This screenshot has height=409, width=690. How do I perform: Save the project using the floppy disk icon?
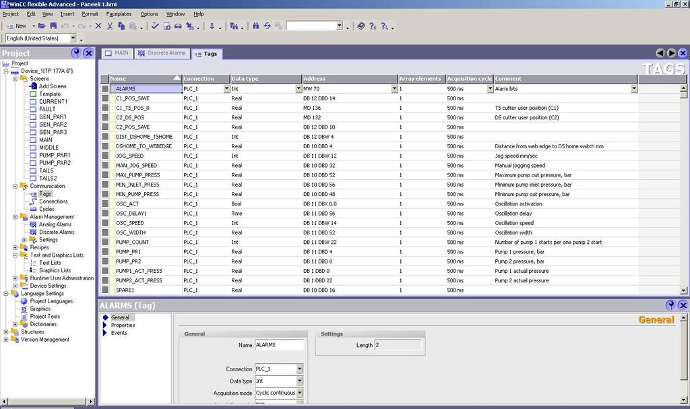tap(53, 26)
